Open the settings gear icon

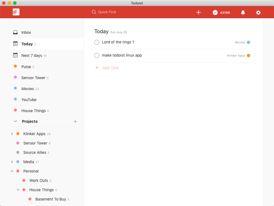coord(258,12)
